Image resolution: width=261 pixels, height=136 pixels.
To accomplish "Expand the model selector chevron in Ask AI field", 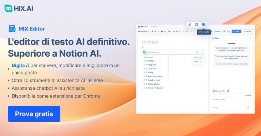I will [201, 52].
